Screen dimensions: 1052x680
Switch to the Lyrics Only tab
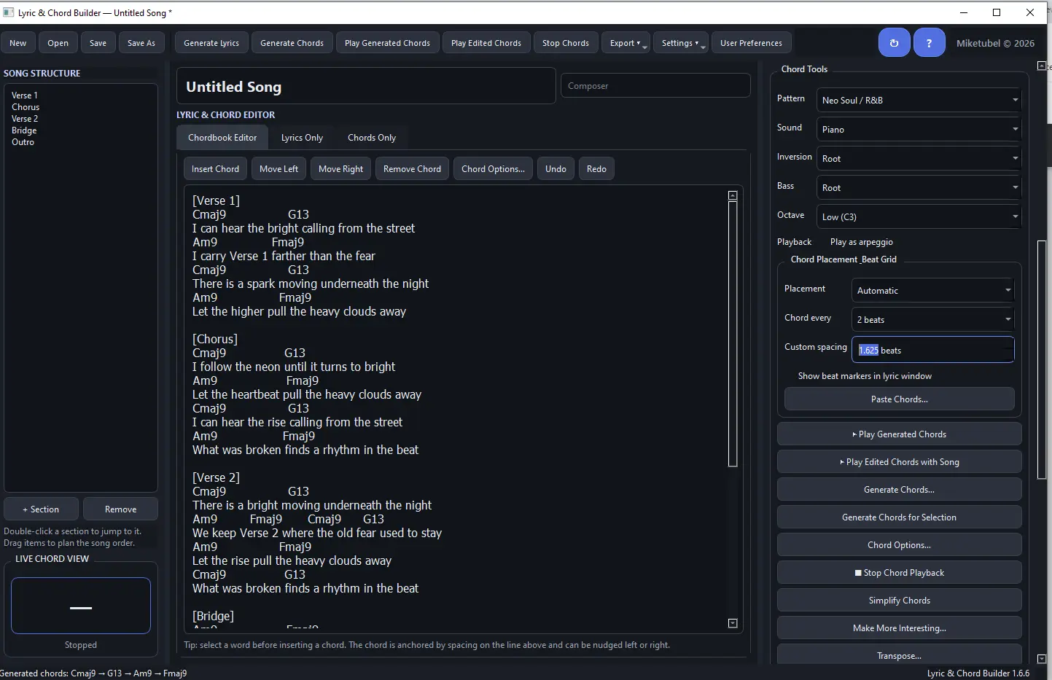[302, 138]
